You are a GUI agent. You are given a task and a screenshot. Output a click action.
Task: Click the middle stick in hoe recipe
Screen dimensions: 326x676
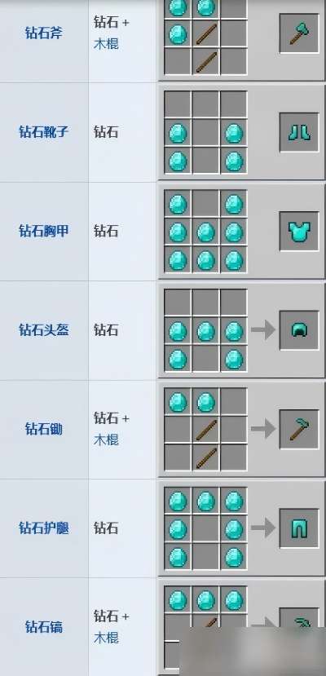[x=206, y=431]
